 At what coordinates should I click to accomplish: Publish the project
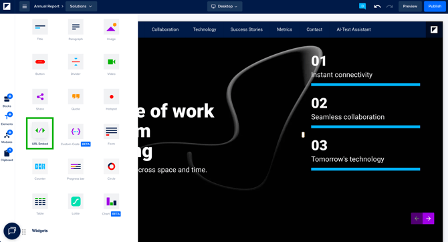coord(435,6)
